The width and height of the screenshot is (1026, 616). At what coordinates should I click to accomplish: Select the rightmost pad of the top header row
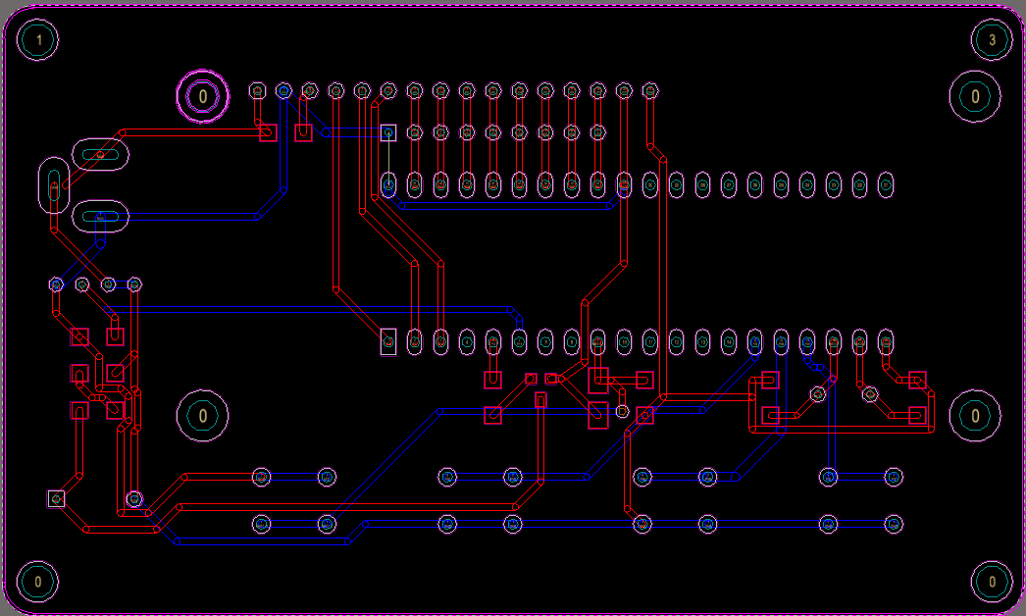(649, 91)
